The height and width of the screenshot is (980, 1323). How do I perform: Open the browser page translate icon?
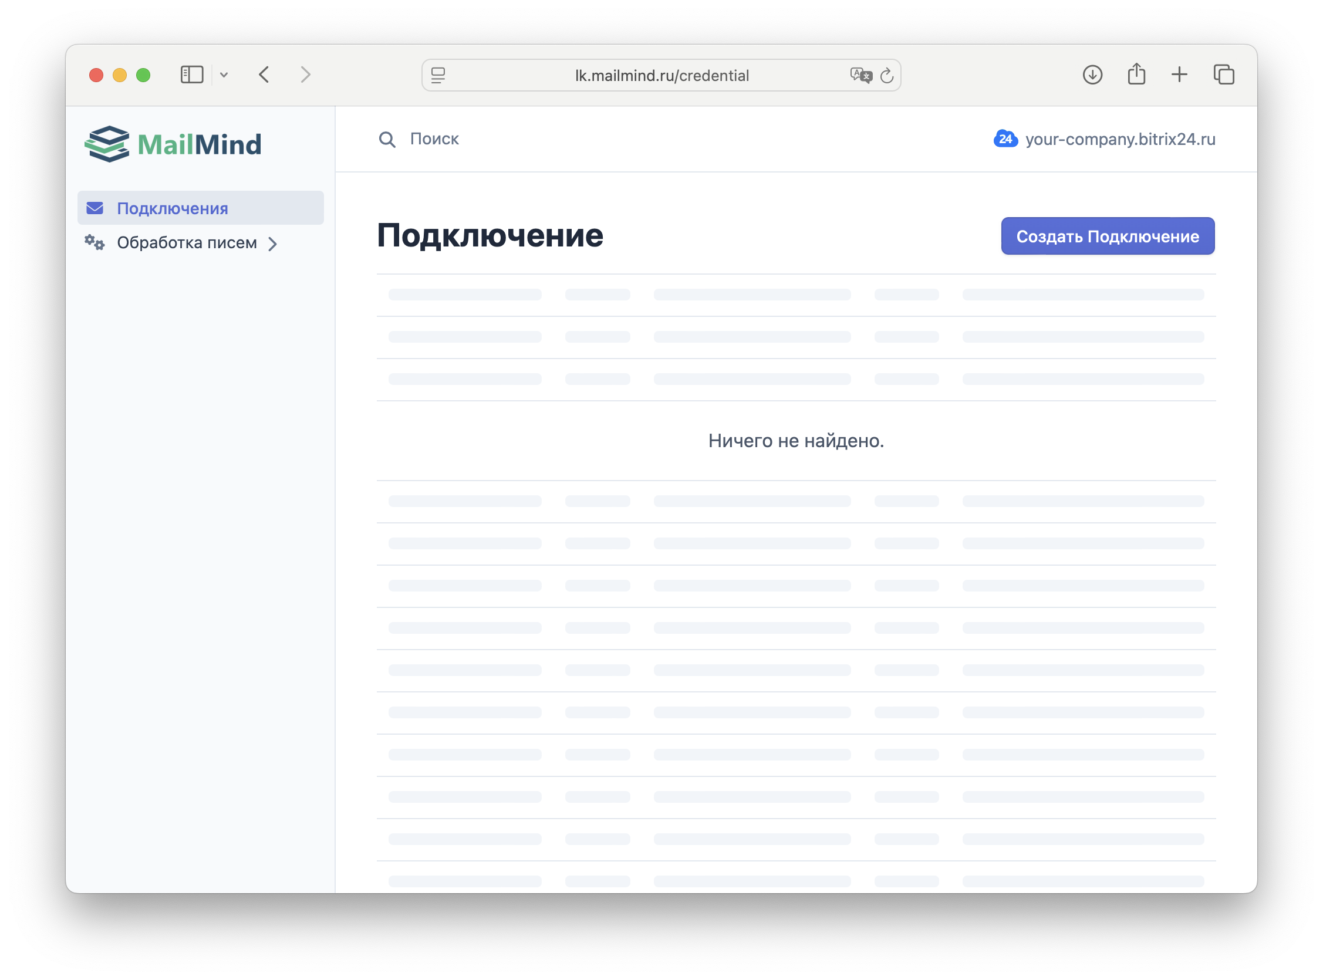tap(861, 75)
